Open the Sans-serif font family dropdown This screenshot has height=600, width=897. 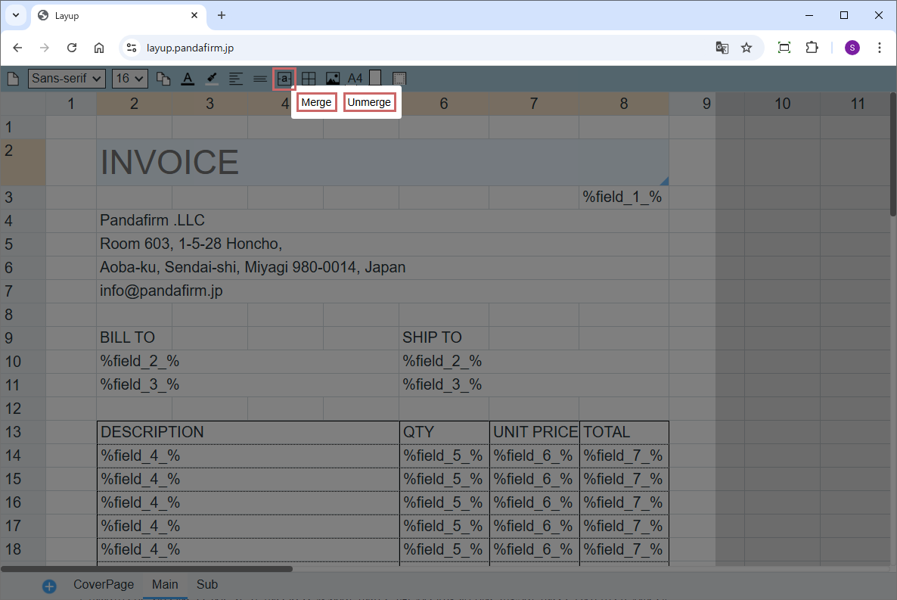click(x=67, y=79)
